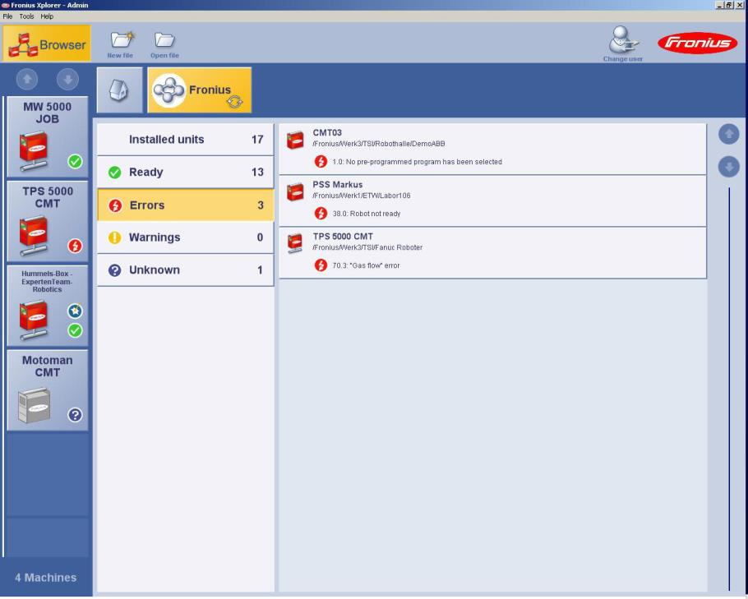The image size is (748, 599).
Task: Click the green Ready check icon
Action: point(114,173)
